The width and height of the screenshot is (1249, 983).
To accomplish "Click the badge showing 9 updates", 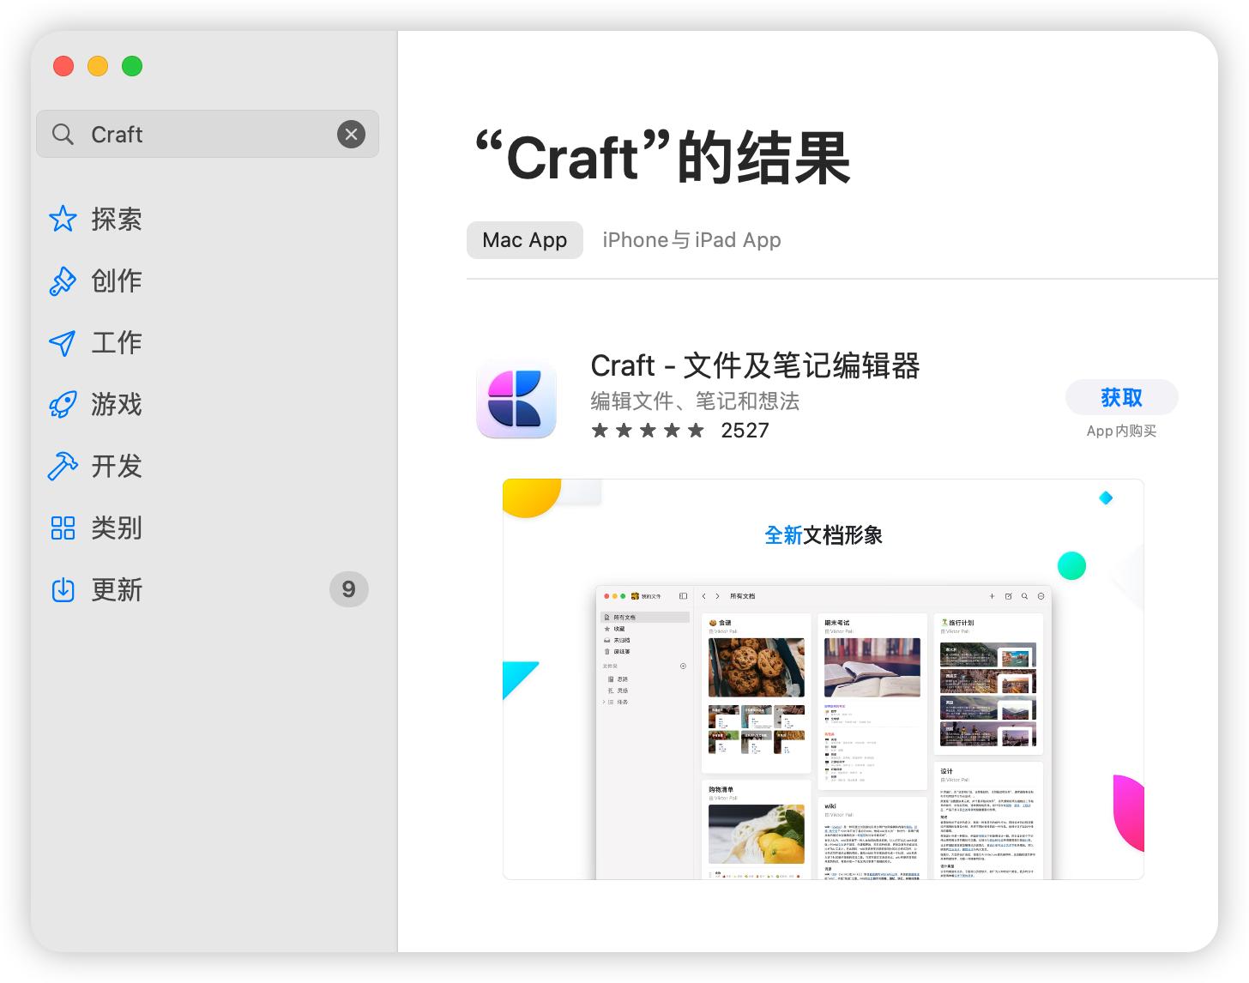I will tap(348, 589).
